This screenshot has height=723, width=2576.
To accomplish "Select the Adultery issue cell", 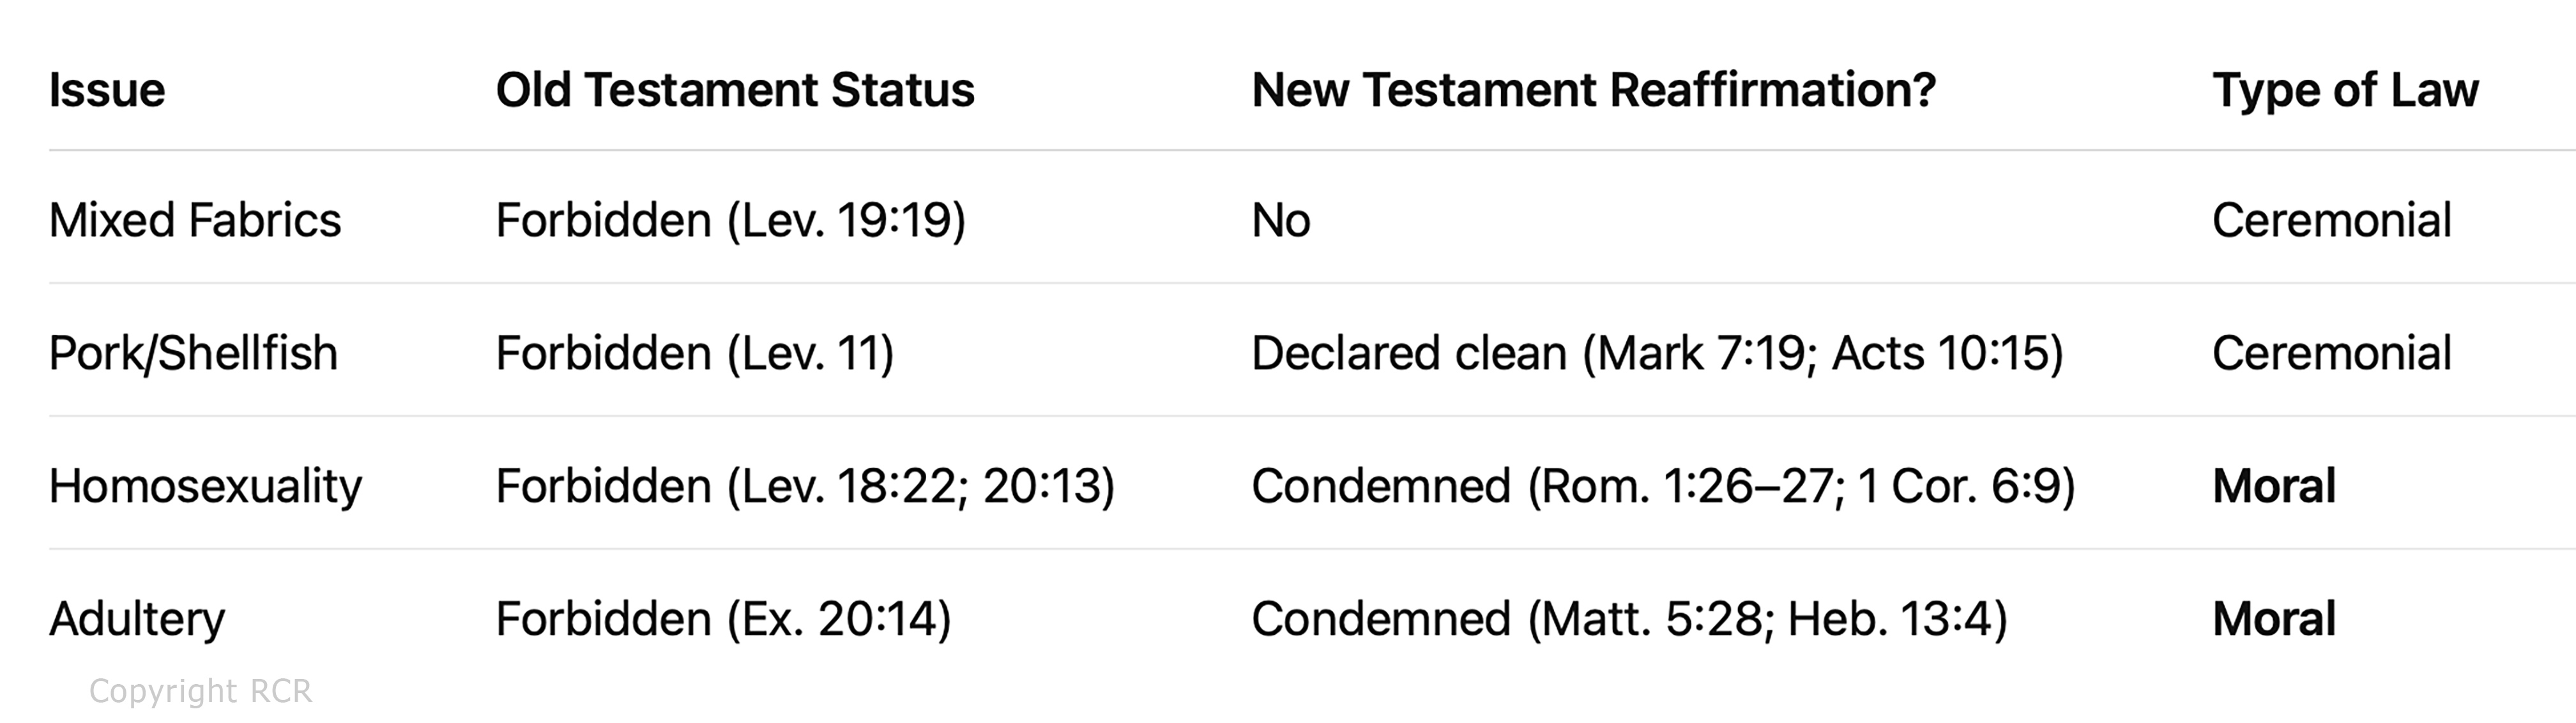I will pos(137,619).
